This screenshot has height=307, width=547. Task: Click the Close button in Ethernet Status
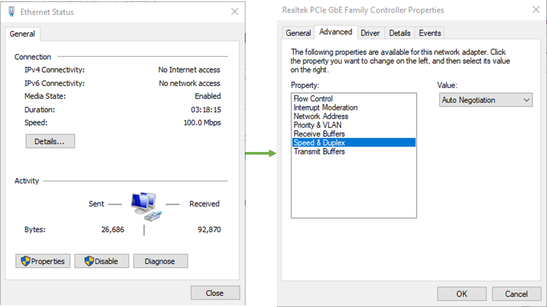215,293
